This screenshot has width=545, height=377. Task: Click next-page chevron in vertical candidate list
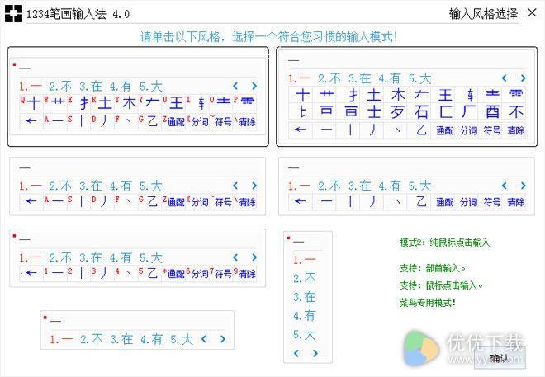pyautogui.click(x=315, y=353)
